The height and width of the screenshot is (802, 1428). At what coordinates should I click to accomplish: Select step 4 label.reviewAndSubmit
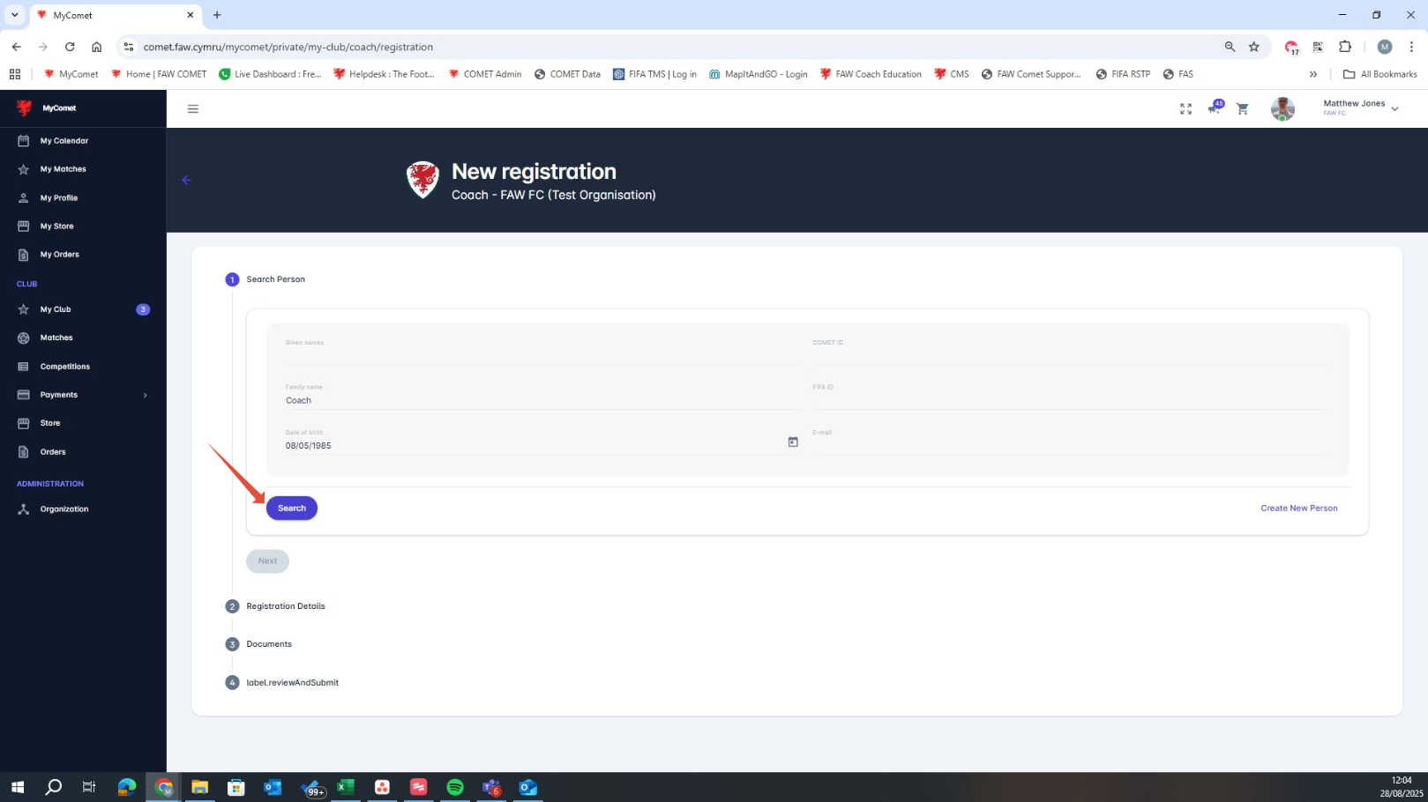coord(282,683)
